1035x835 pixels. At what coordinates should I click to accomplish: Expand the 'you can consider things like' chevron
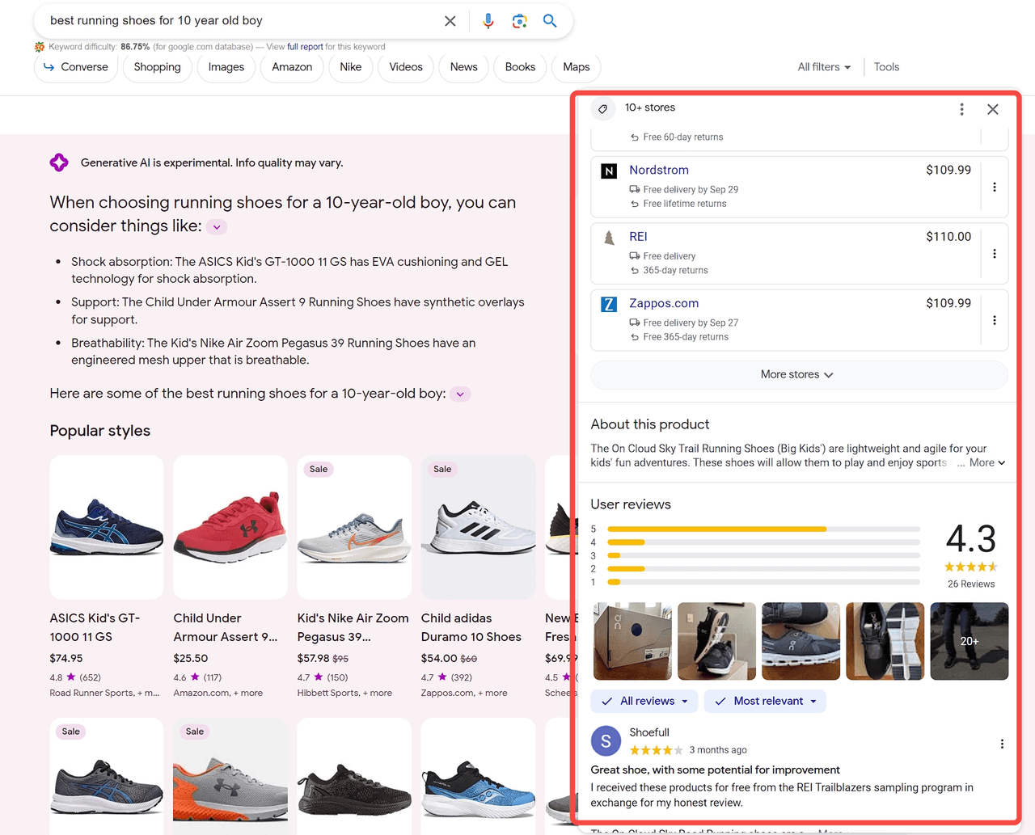[x=217, y=227]
